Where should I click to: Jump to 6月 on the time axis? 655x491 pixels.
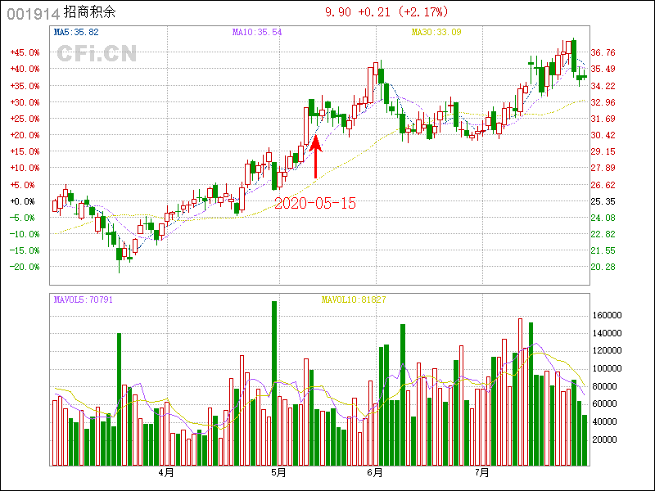[375, 472]
